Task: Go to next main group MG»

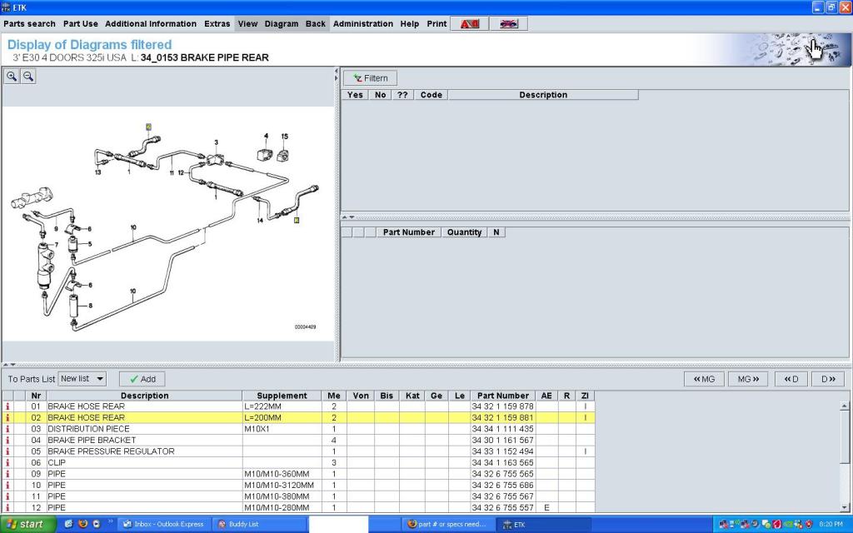Action: coord(747,379)
